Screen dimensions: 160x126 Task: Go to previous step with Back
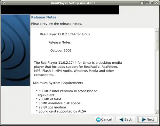pos(126,120)
